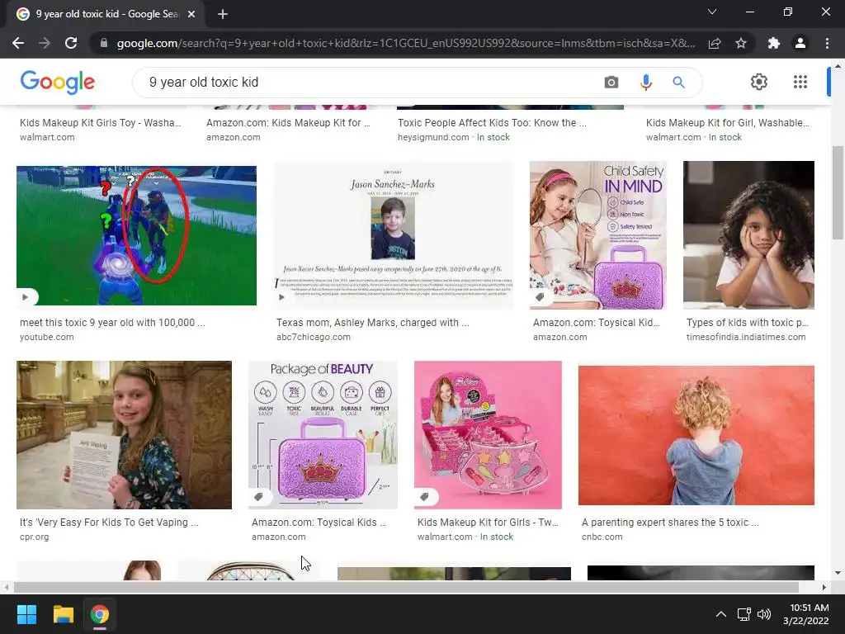845x634 pixels.
Task: Open the curly-haired girl image result
Action: coord(748,235)
